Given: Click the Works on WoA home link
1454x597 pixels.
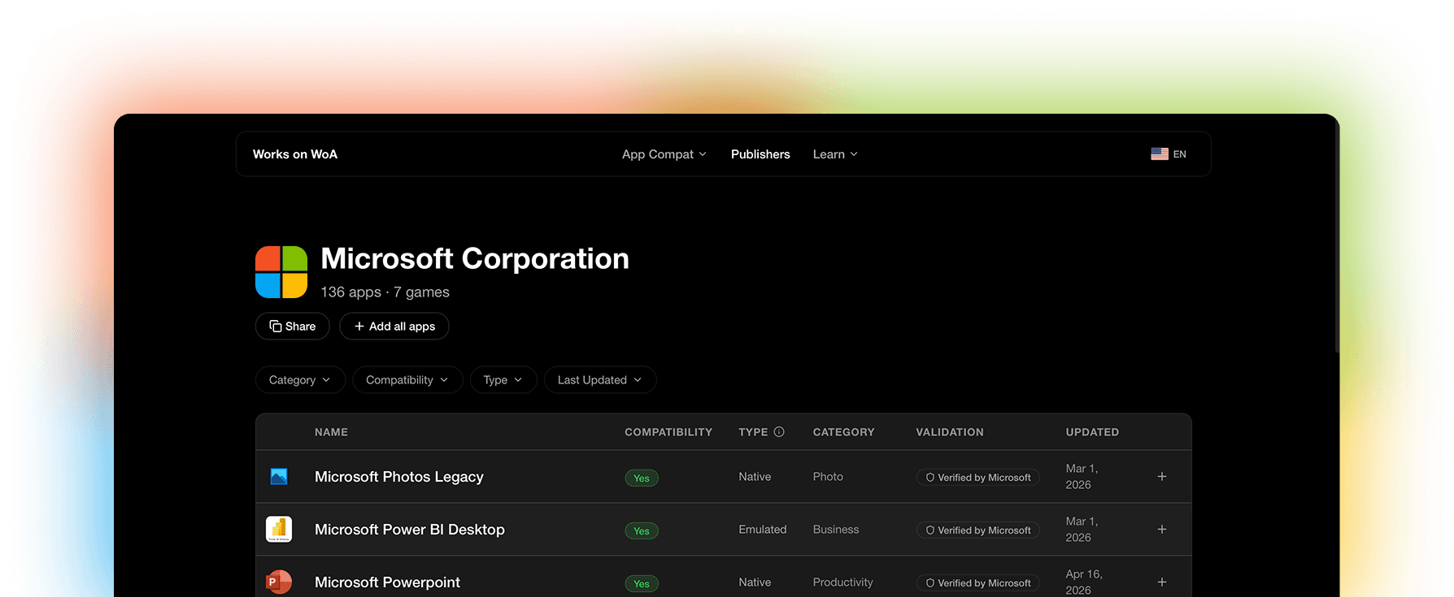Looking at the screenshot, I should pyautogui.click(x=295, y=154).
